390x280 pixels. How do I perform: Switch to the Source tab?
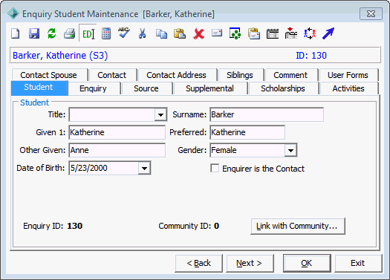coord(146,88)
